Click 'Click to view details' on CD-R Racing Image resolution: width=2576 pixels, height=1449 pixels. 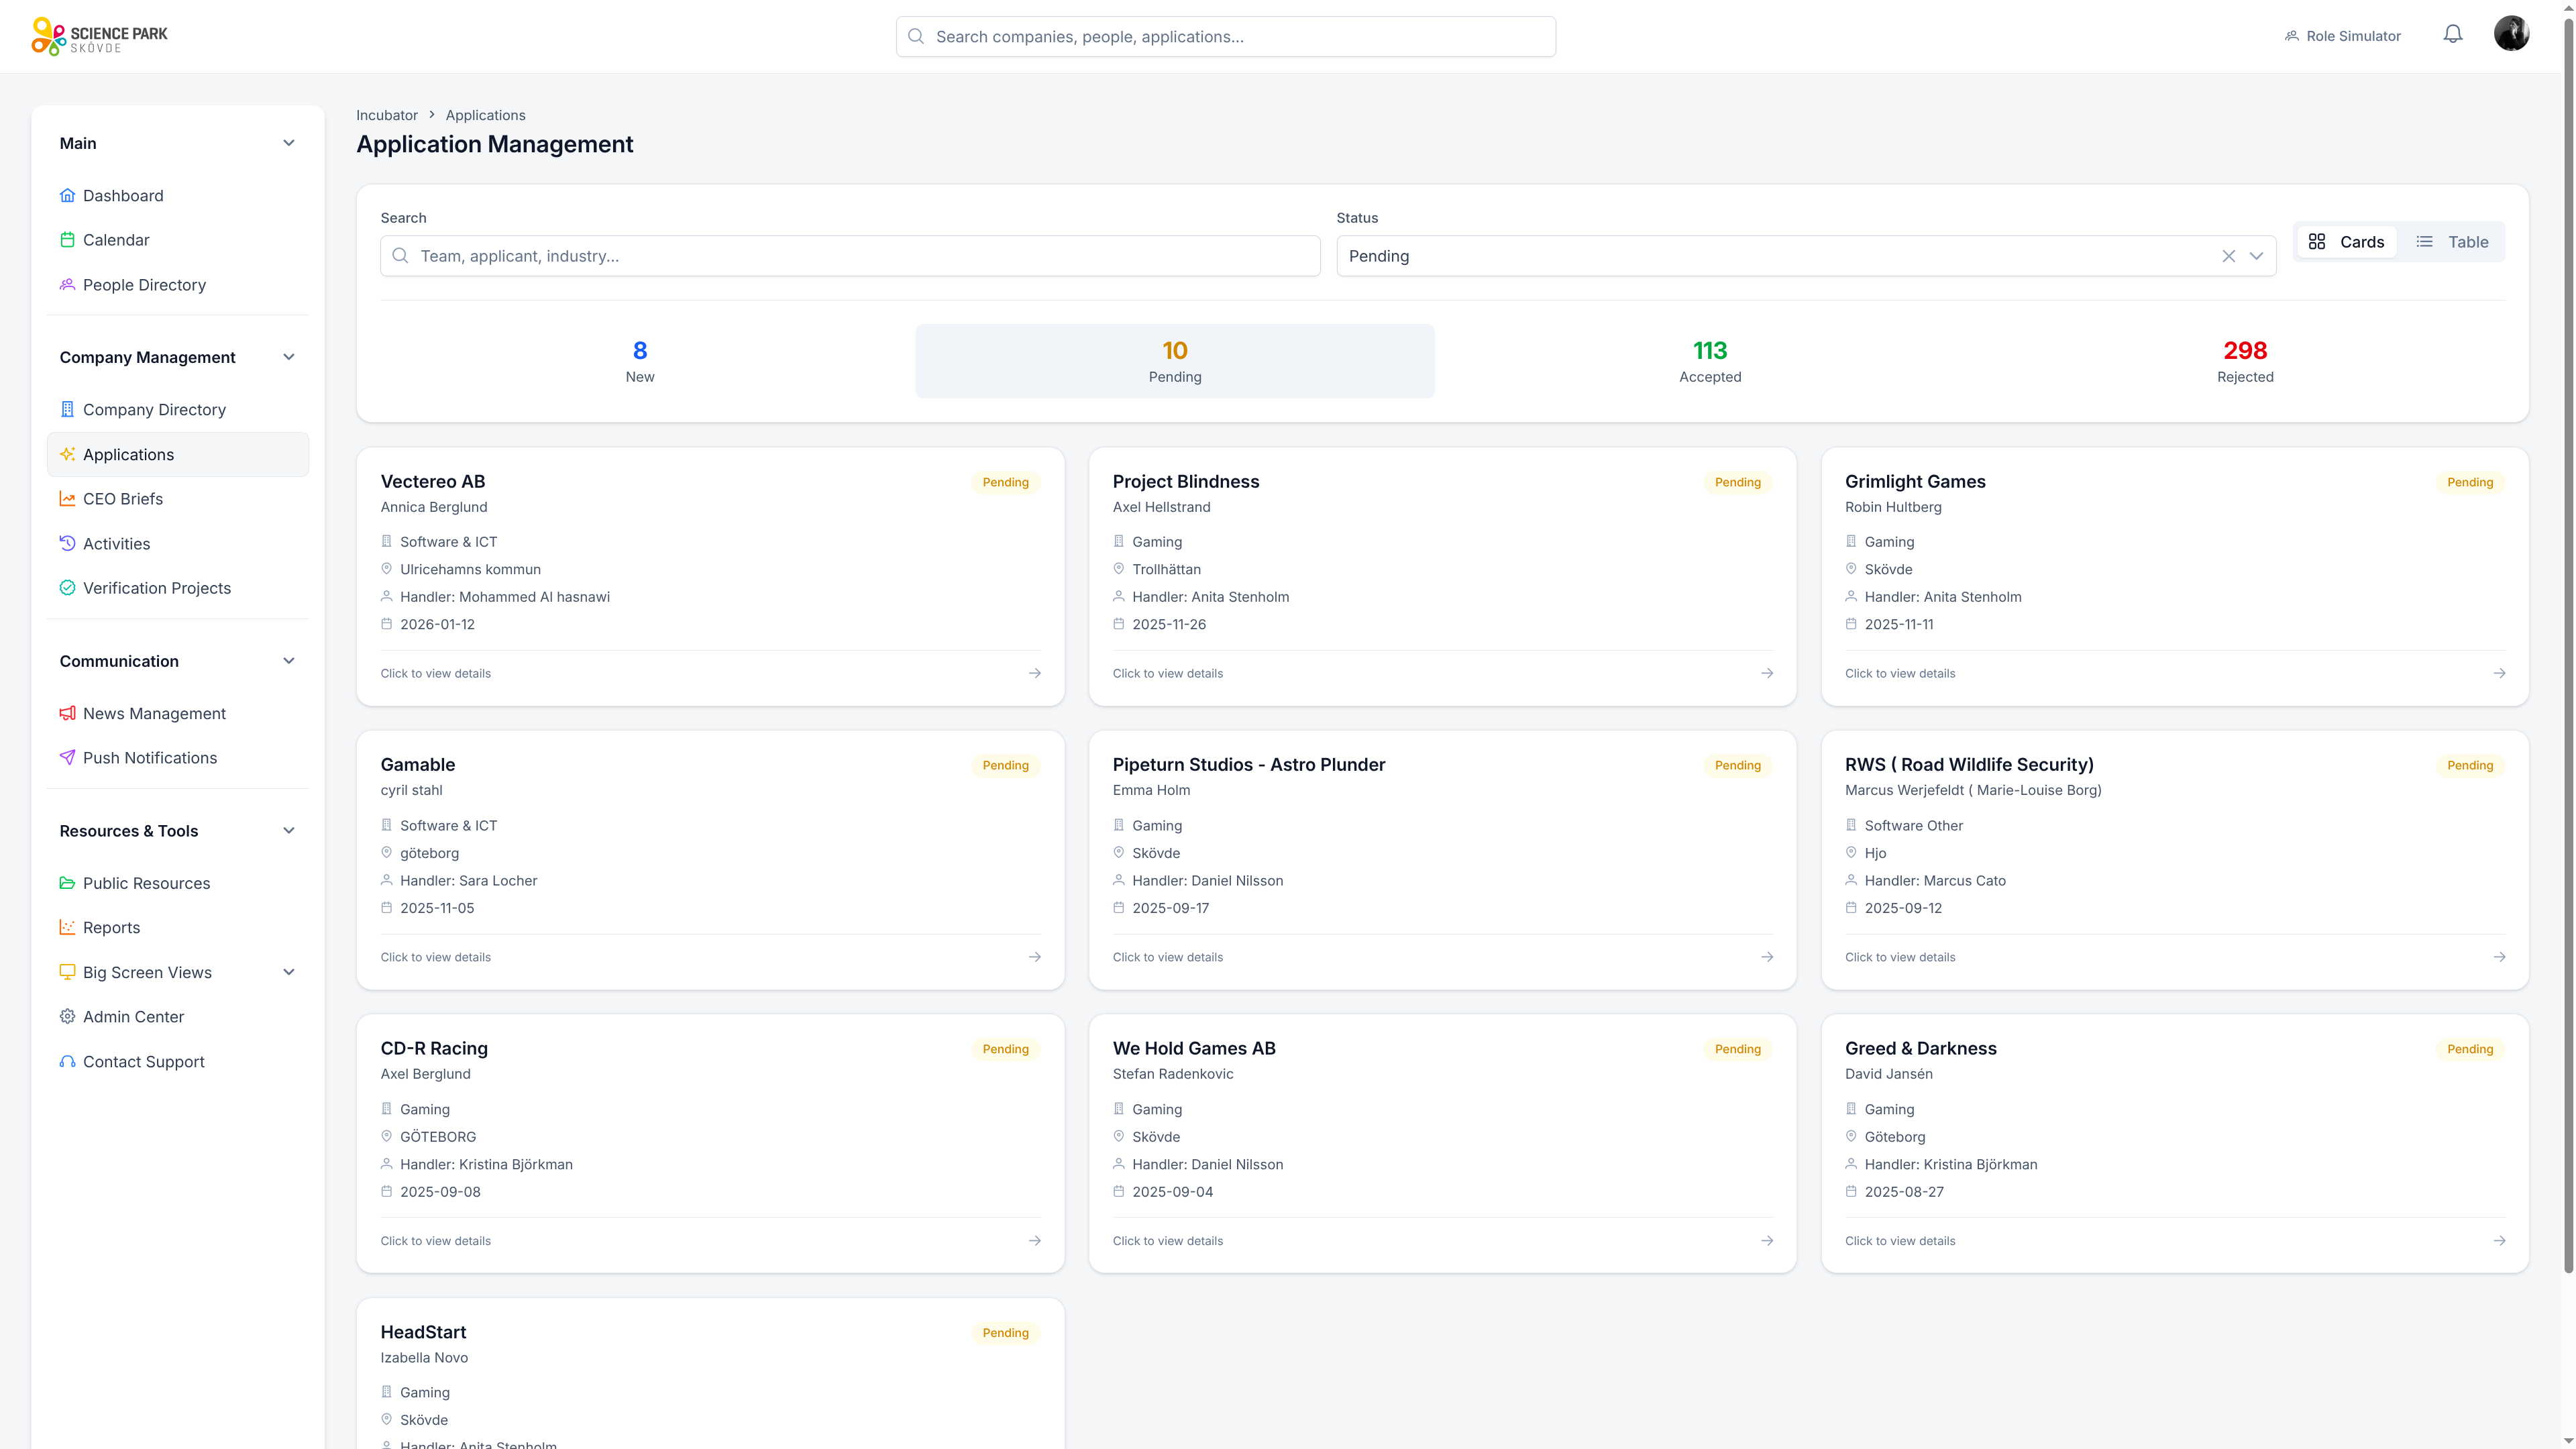[435, 1241]
